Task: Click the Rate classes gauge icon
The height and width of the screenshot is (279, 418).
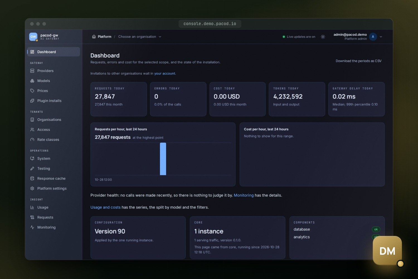Action: tap(32, 139)
